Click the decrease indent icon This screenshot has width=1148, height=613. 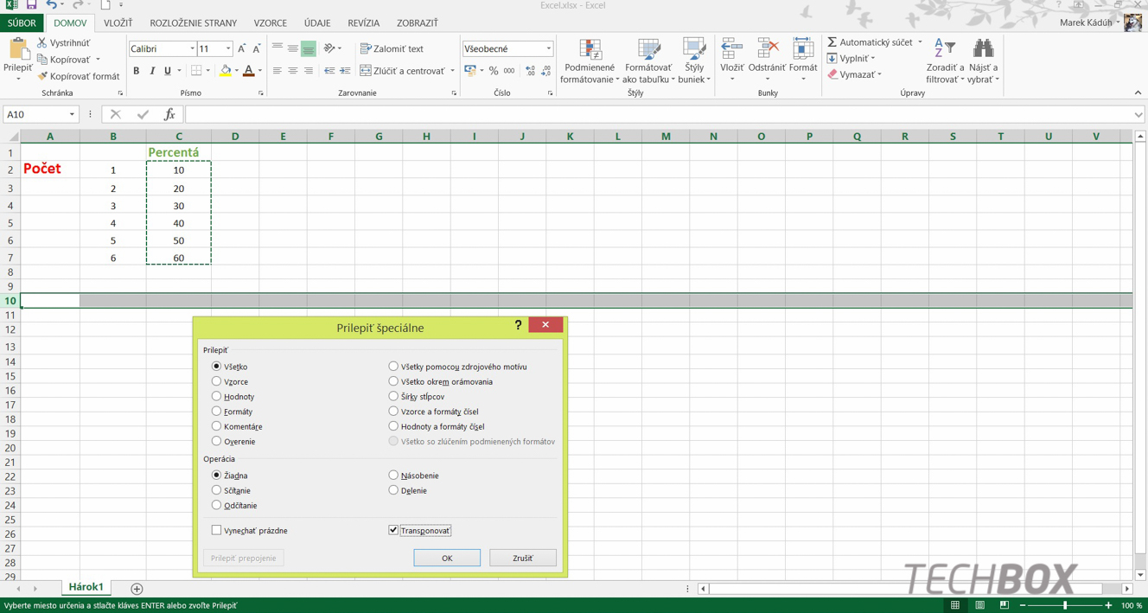coord(329,71)
